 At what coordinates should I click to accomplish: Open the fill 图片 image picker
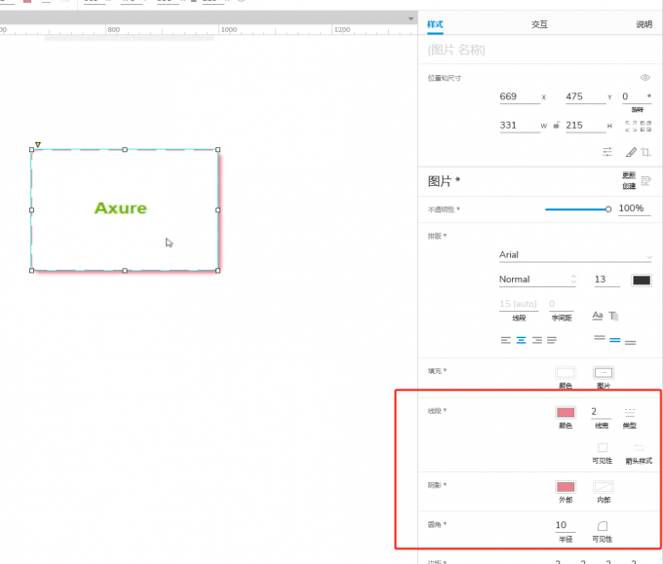pos(604,373)
